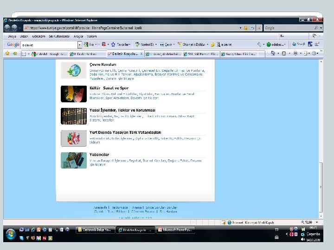Click the address bar URL field

click(132, 28)
